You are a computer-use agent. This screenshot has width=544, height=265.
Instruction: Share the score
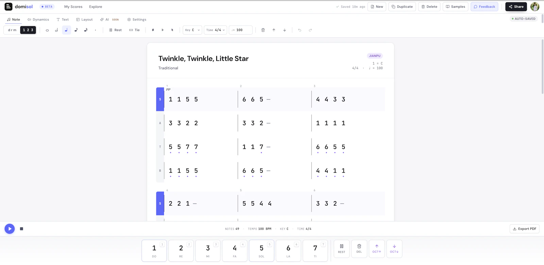coord(516,6)
